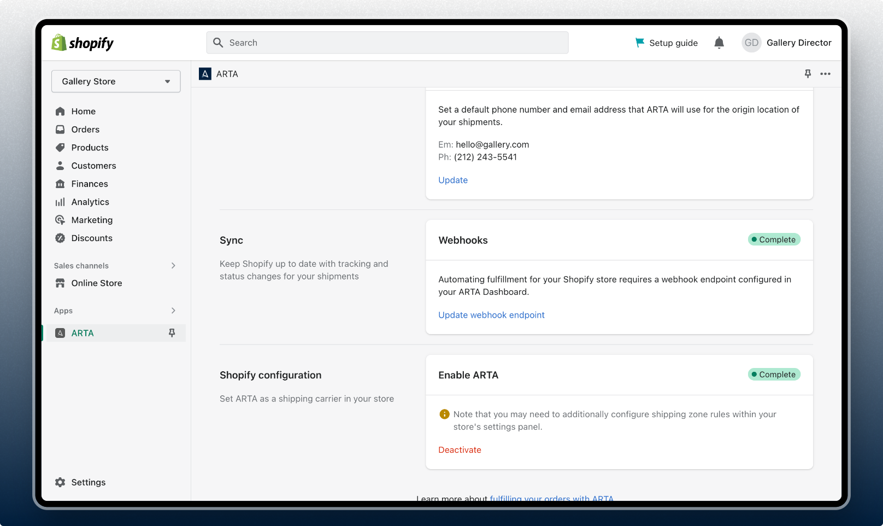Viewport: 883px width, 526px height.
Task: Click the Shopify logo
Action: [x=82, y=43]
